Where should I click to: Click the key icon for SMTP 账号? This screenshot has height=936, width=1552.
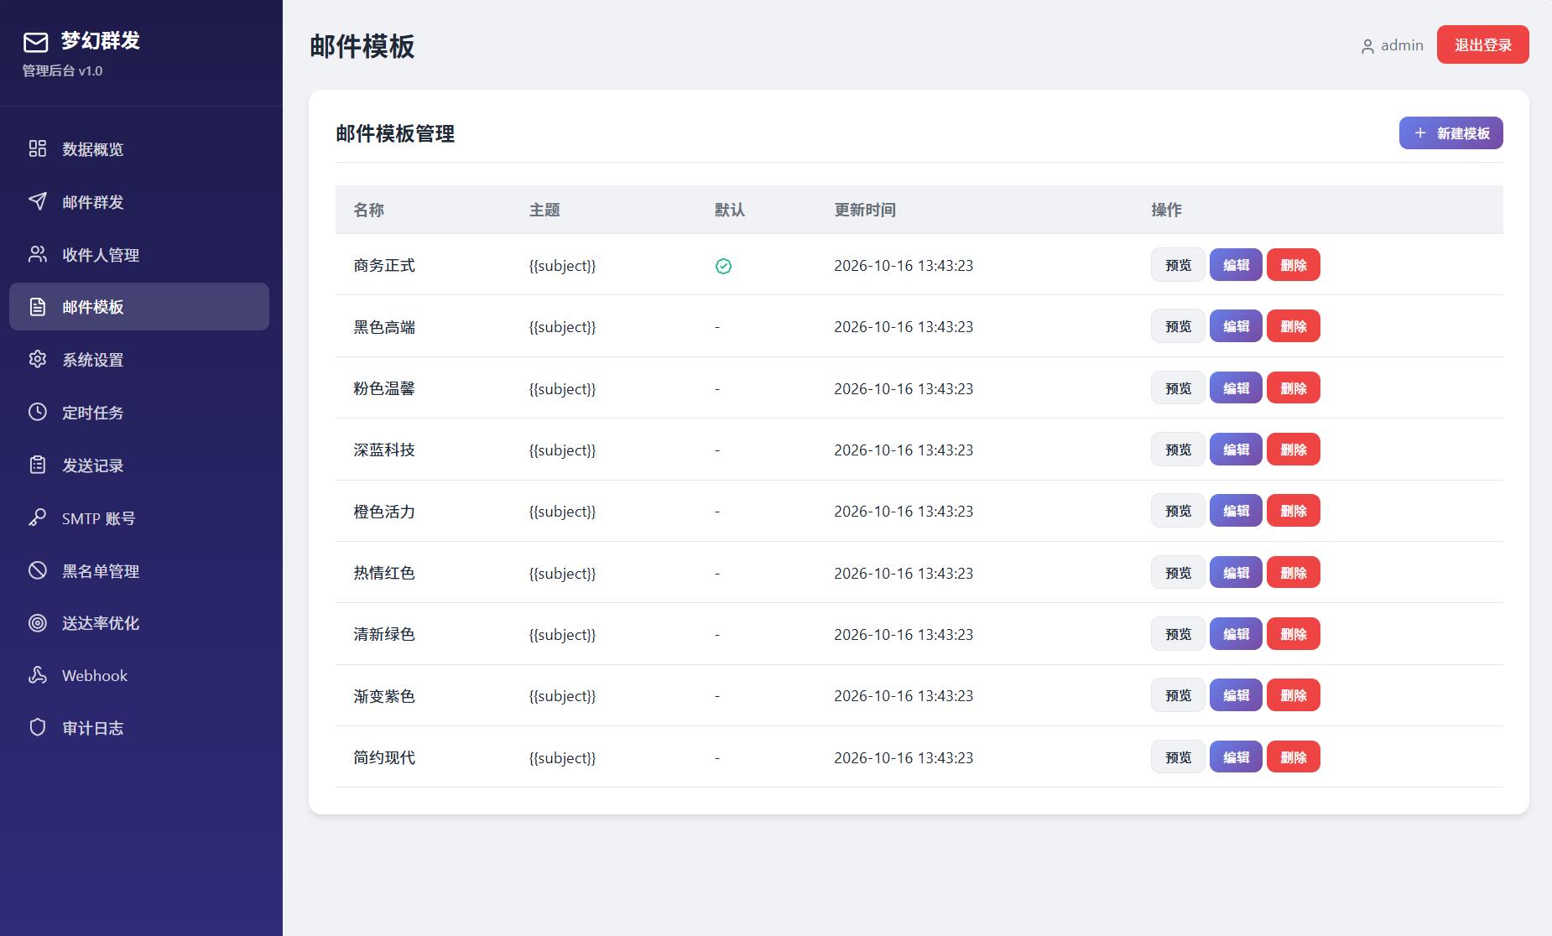point(38,517)
